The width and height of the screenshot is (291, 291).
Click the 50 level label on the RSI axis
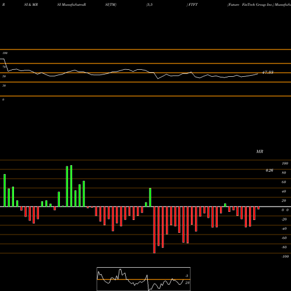(x=4, y=76)
